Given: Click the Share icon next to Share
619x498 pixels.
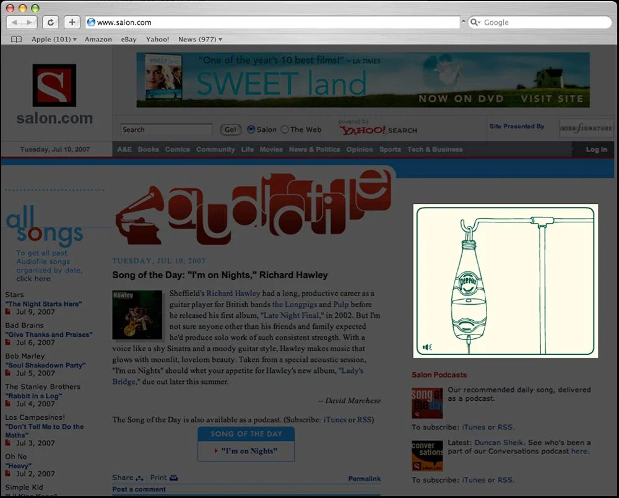Looking at the screenshot, I should [139, 478].
